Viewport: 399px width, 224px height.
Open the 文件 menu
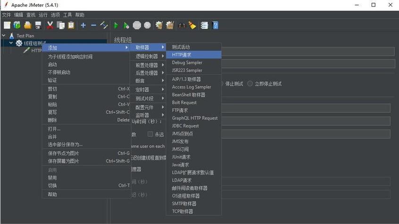pyautogui.click(x=7, y=15)
